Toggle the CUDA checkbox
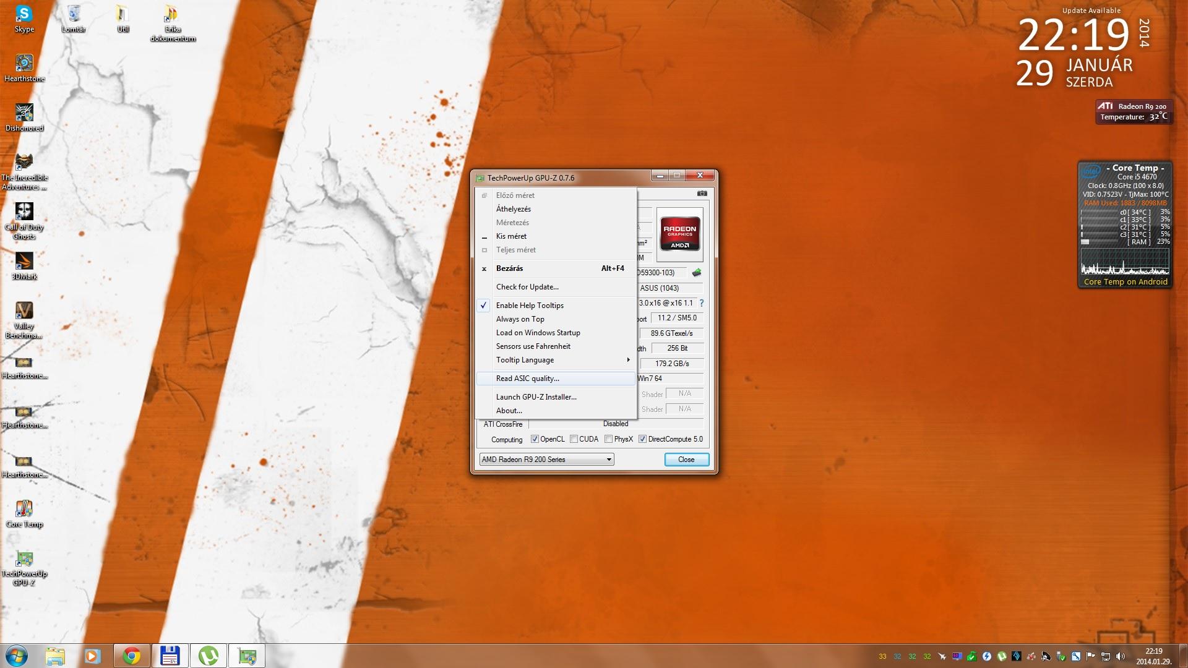The height and width of the screenshot is (668, 1188). click(x=574, y=439)
